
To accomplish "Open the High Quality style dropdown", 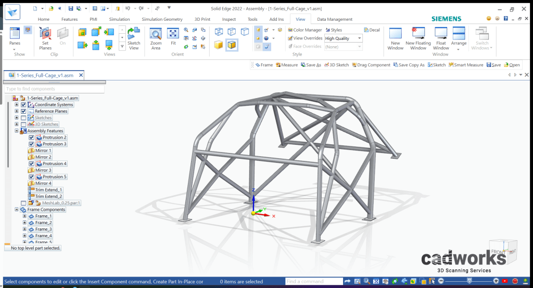I will [359, 38].
